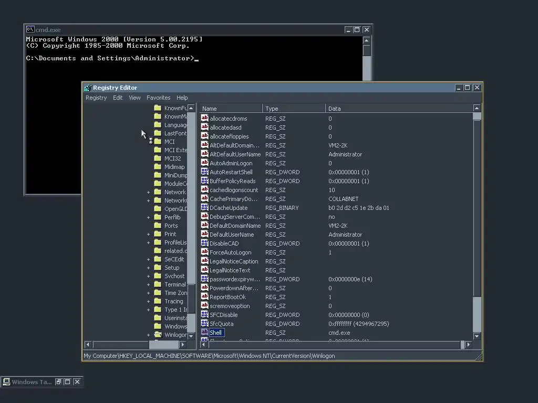The width and height of the screenshot is (538, 403).
Task: Select the scremoveoption value
Action: click(230, 306)
